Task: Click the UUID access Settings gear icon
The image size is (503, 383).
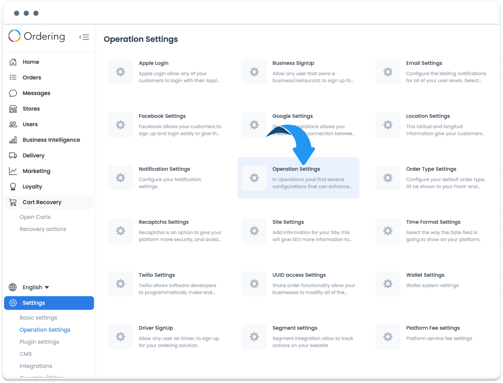Action: pos(254,284)
